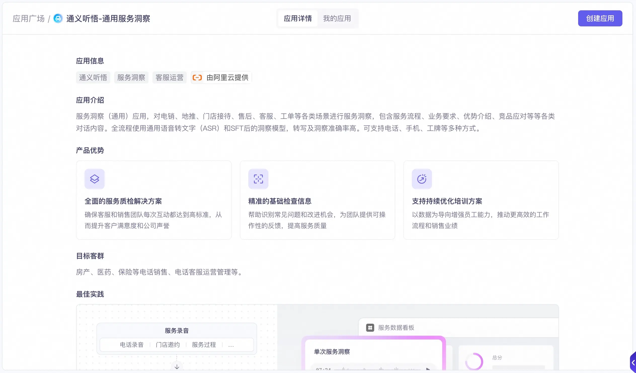Click the 服务录音 diagram node title
This screenshot has width=636, height=373.
(177, 330)
